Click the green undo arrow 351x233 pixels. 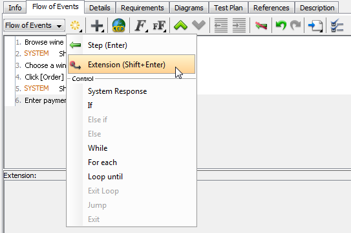pyautogui.click(x=281, y=25)
